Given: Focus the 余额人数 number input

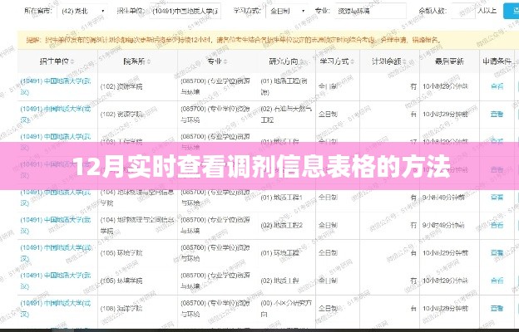Looking at the screenshot, I should (463, 11).
